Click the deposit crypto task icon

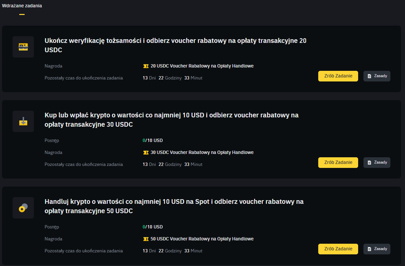pos(23,121)
